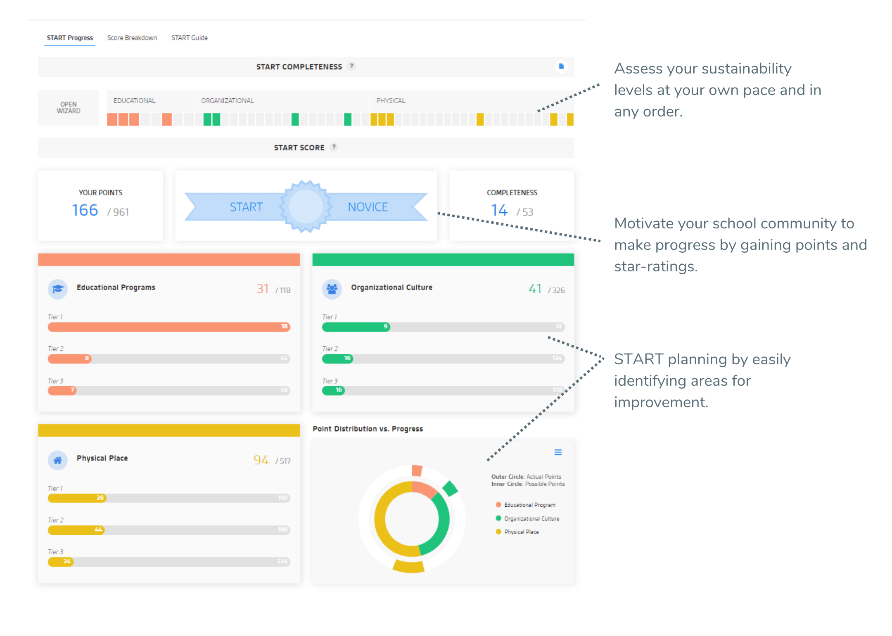
Task: Open the START Guide tab
Action: (190, 38)
